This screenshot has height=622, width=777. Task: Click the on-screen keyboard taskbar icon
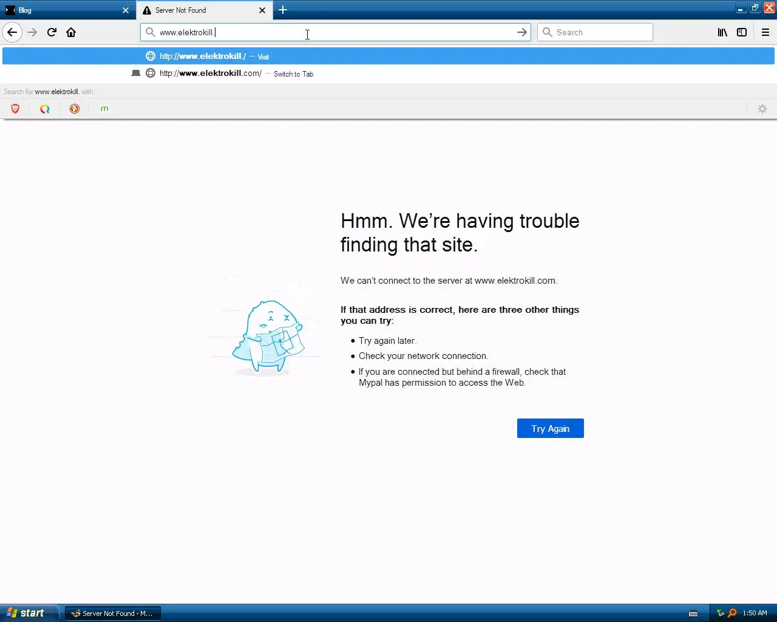click(693, 613)
